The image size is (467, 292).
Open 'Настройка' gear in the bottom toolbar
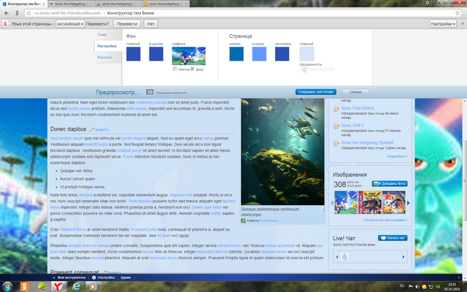tap(104, 277)
